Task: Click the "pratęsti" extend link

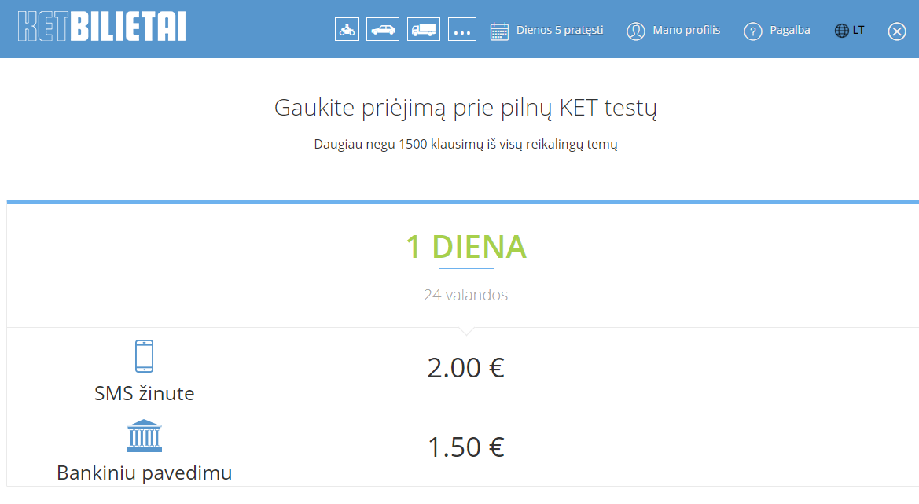Action: pyautogui.click(x=583, y=31)
